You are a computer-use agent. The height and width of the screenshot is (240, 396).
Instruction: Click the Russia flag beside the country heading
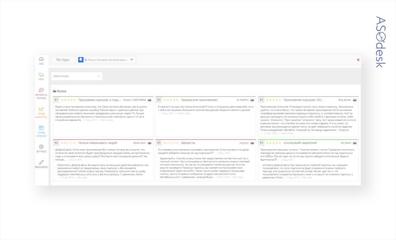point(55,91)
